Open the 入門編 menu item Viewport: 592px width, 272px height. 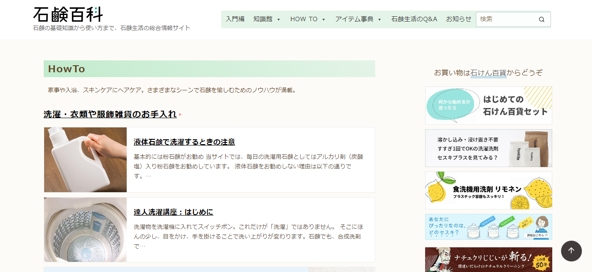point(235,19)
